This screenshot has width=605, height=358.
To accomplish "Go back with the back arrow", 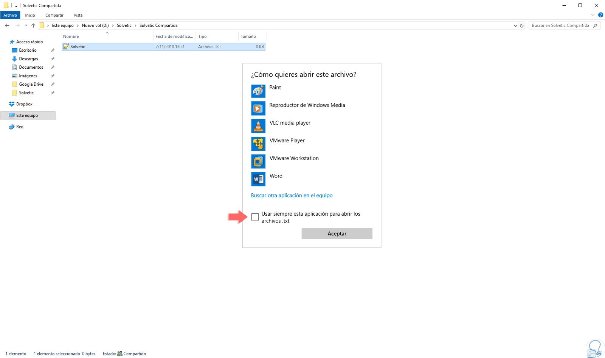I will pos(7,26).
